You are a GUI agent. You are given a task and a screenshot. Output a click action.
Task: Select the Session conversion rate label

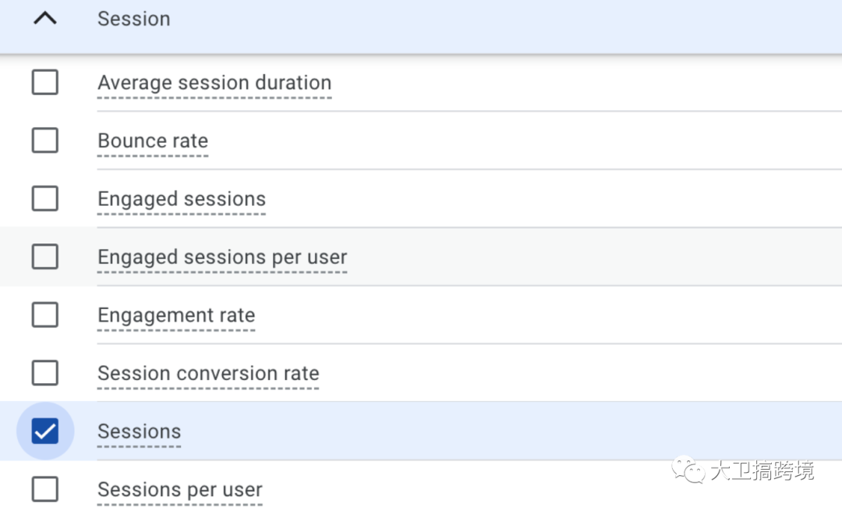[x=208, y=374]
